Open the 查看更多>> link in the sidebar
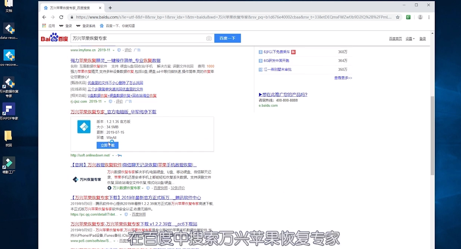This screenshot has height=249, width=461. click(343, 78)
